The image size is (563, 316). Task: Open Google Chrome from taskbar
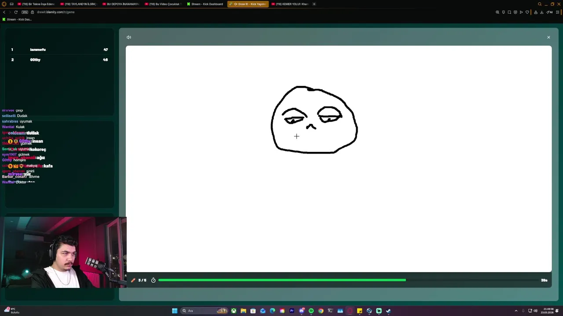tap(321, 311)
